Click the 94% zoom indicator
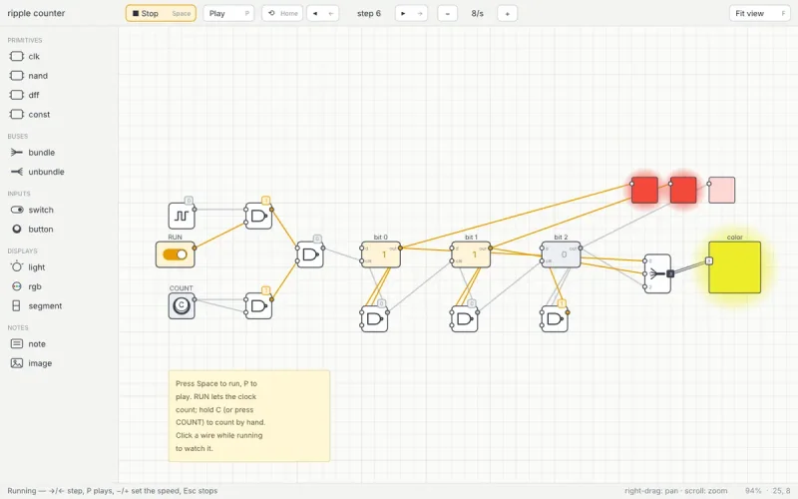This screenshot has height=499, width=798. (x=753, y=491)
